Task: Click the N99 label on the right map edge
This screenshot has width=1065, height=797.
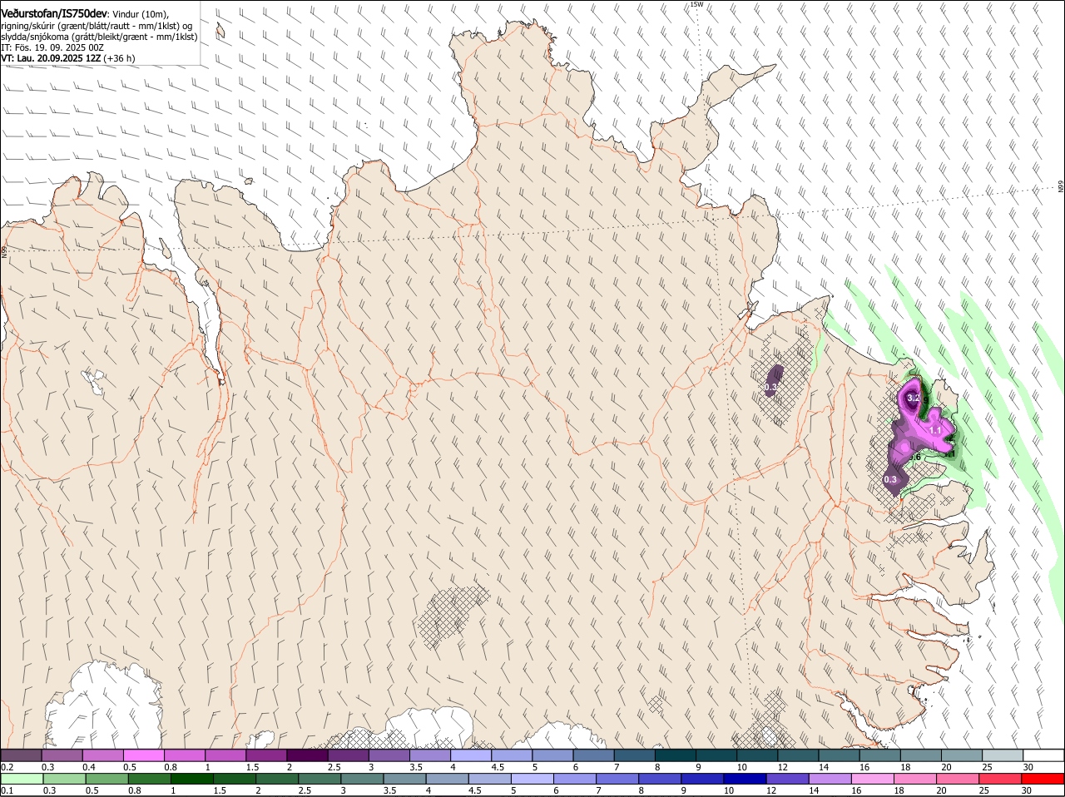Action: click(1061, 187)
